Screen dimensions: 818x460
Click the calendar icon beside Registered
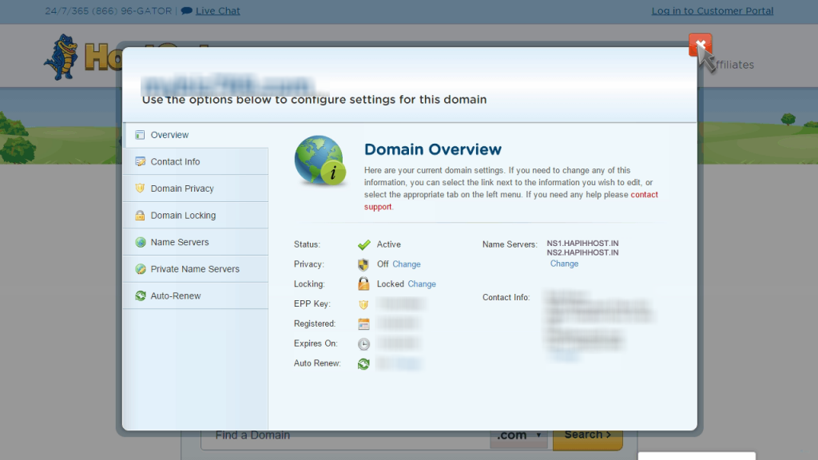click(363, 324)
